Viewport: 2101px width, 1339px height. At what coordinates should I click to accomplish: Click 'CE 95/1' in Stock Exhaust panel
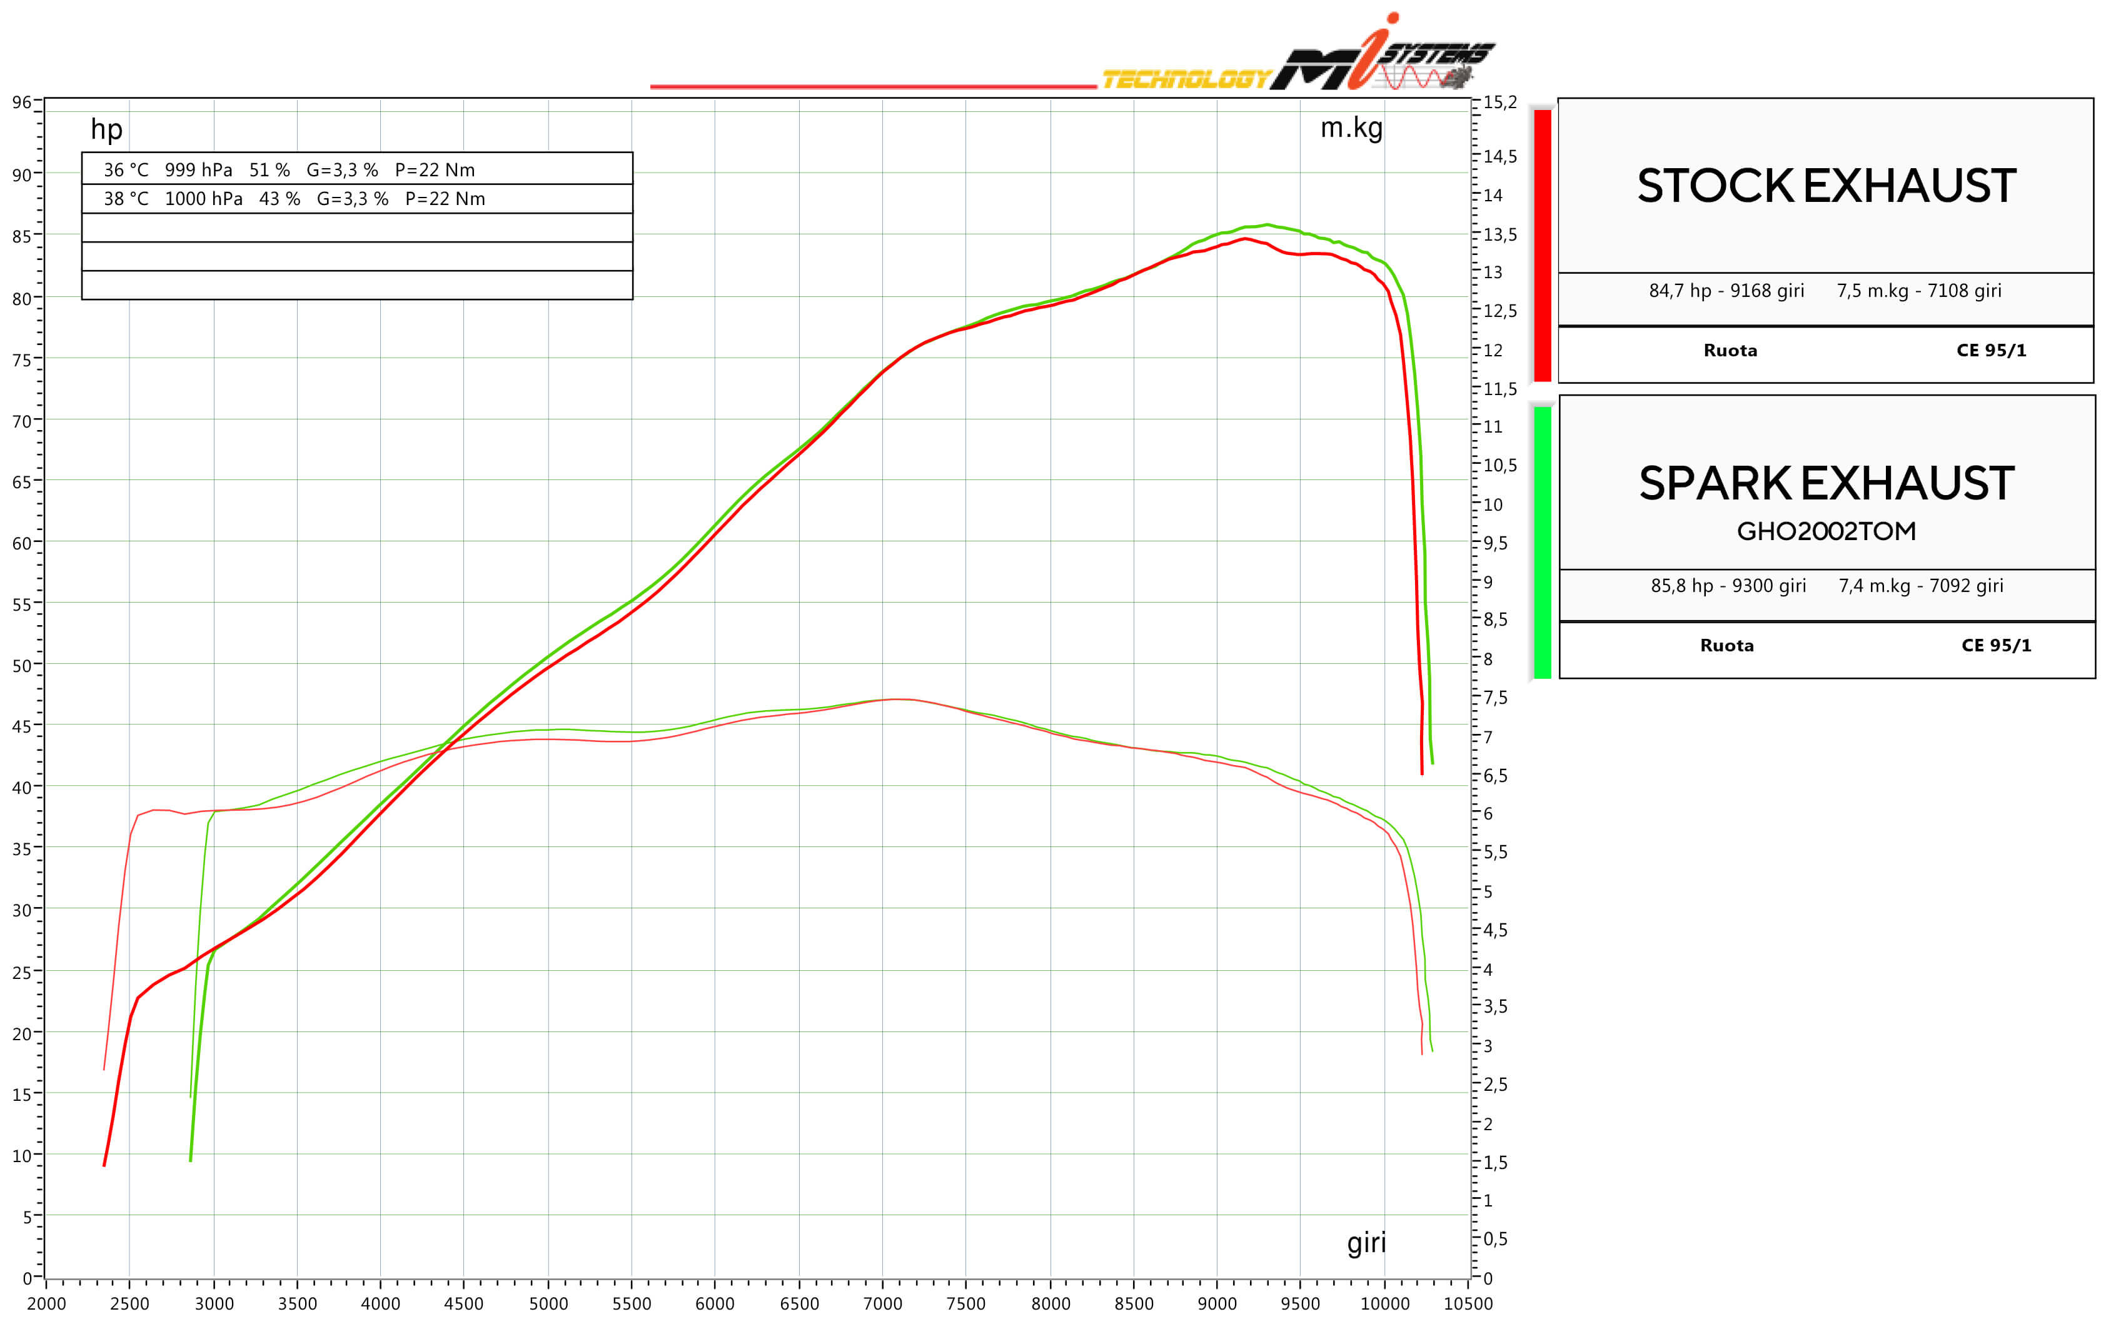click(x=1991, y=351)
